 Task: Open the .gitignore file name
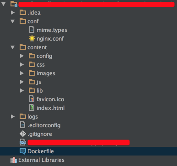pyautogui.click(x=40, y=134)
